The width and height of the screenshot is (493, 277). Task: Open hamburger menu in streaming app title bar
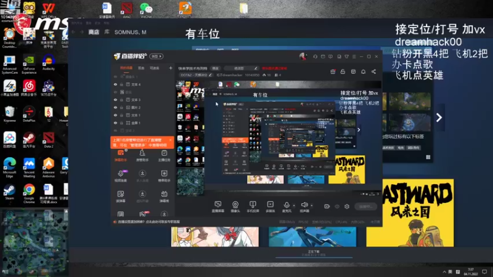pos(354,57)
